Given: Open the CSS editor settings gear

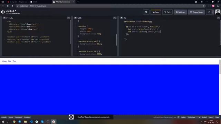Looking at the screenshot, I should (75, 18).
